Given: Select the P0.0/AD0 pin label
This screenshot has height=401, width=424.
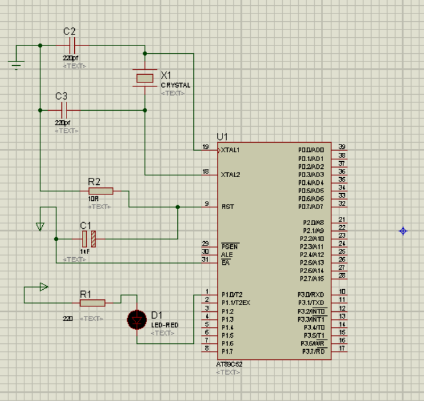Looking at the screenshot, I should pyautogui.click(x=311, y=150).
